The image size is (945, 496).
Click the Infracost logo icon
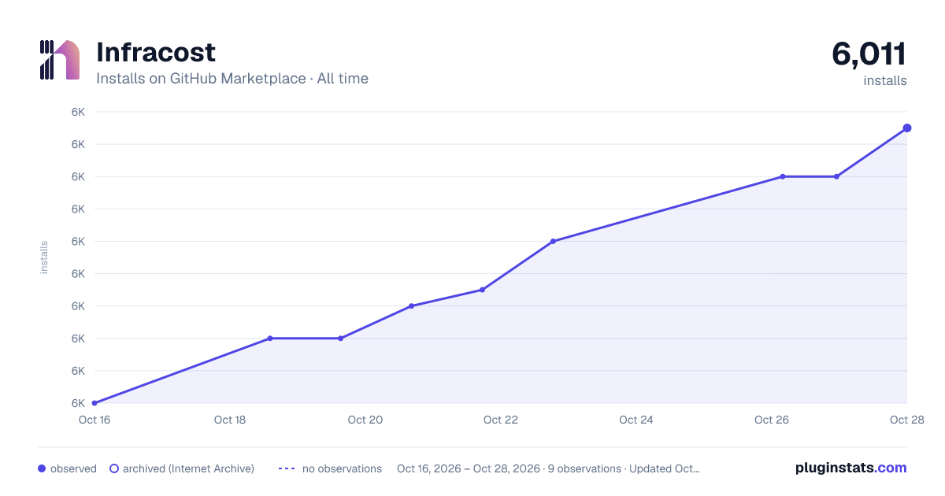tap(59, 60)
